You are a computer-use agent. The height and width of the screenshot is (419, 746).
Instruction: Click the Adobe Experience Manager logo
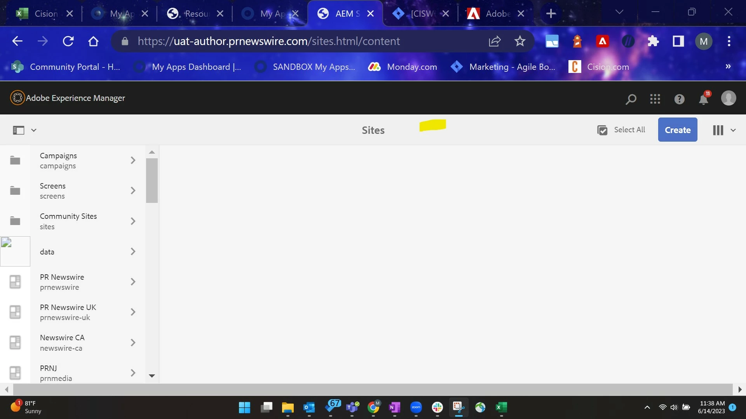coord(17,98)
